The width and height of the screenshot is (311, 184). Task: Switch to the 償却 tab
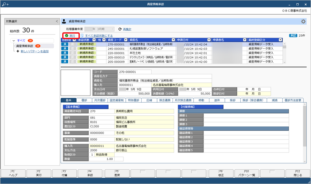pos(84,100)
